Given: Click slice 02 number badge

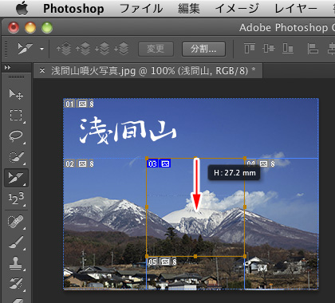Looking at the screenshot, I should (69, 163).
